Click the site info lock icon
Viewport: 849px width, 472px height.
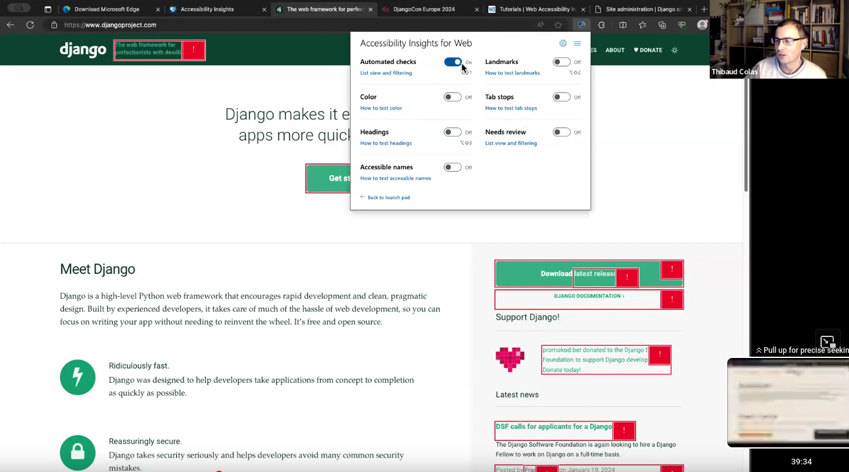pyautogui.click(x=54, y=25)
